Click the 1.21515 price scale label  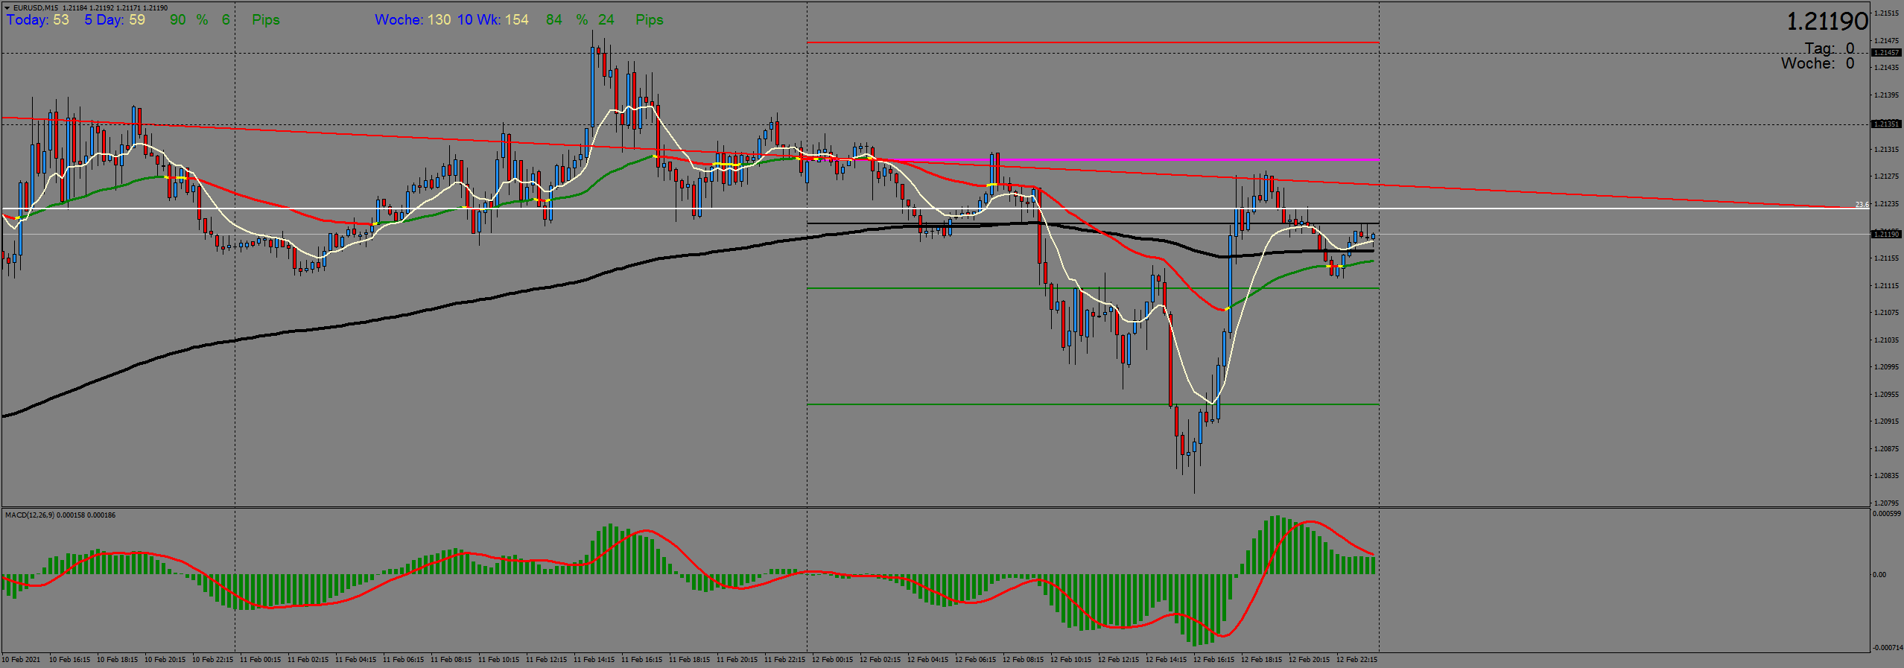coord(1887,13)
